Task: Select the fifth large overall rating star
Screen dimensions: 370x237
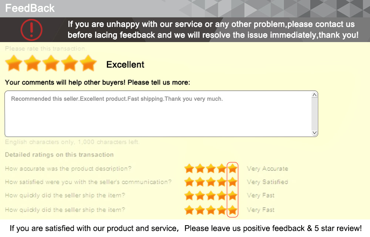Action: 88,63
